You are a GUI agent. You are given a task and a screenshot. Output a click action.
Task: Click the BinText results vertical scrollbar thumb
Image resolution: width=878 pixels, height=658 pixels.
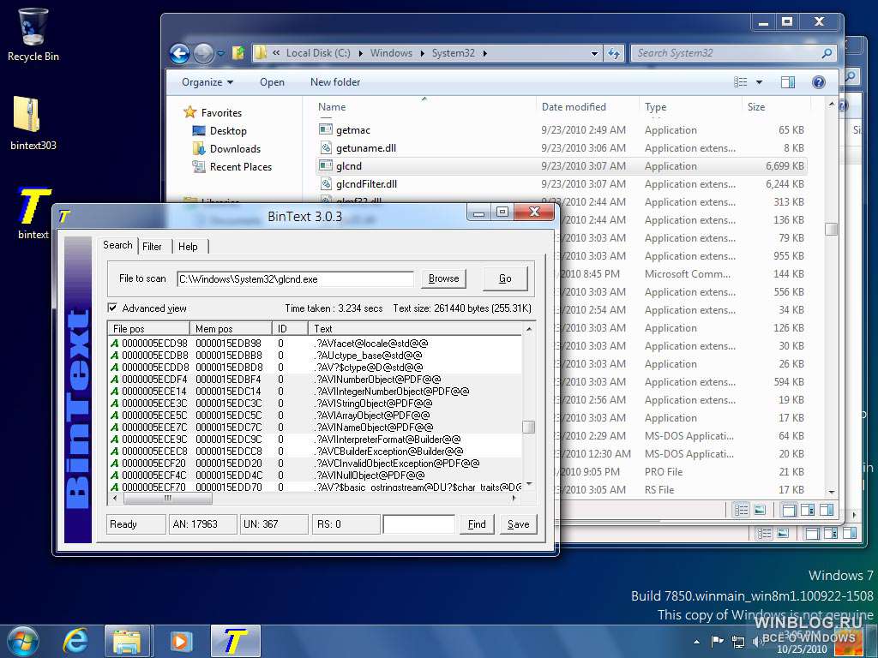tap(528, 427)
